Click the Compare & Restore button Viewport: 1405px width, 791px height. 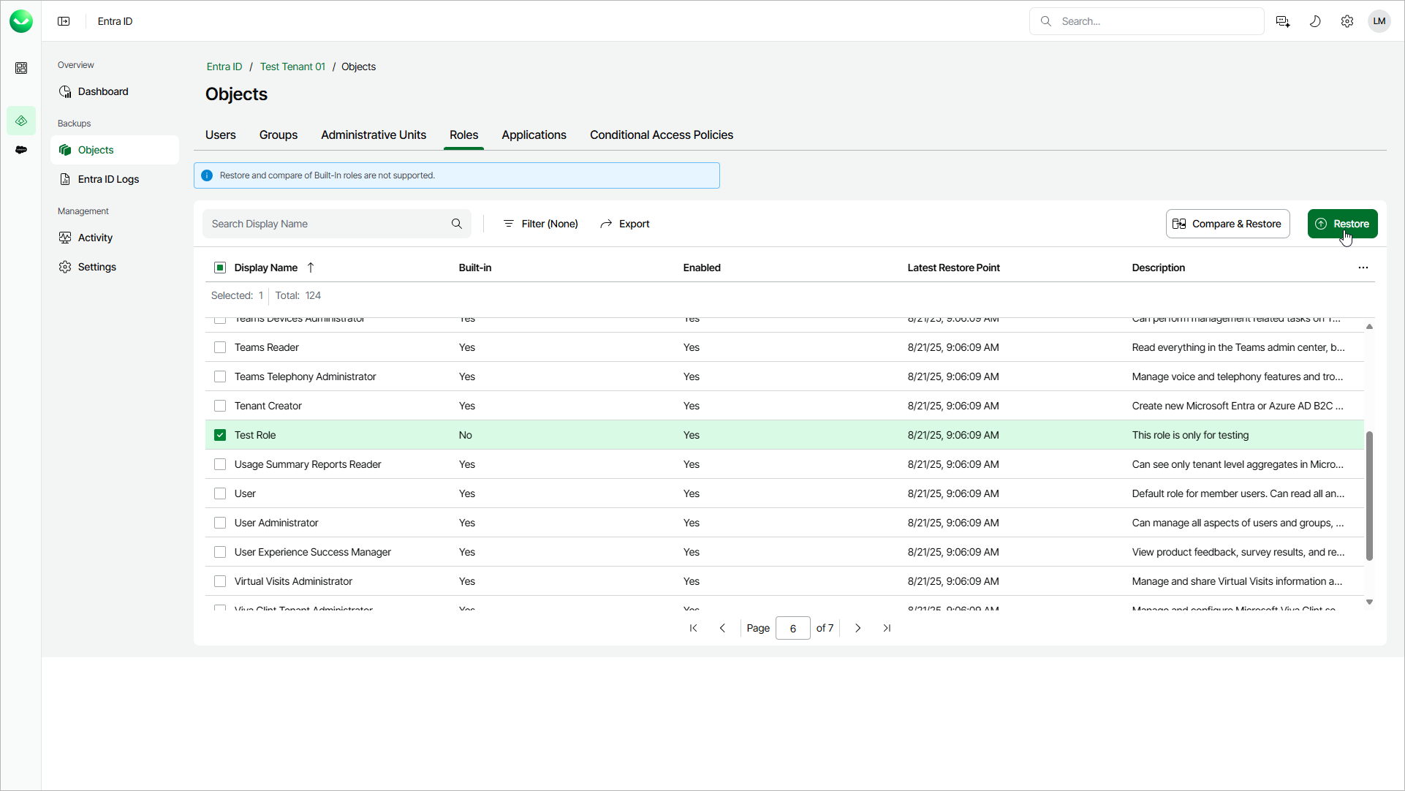[x=1227, y=224]
